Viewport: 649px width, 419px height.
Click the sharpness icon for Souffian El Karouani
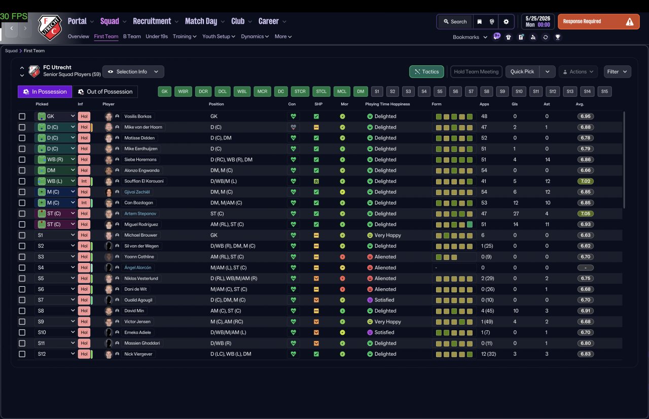(x=316, y=181)
